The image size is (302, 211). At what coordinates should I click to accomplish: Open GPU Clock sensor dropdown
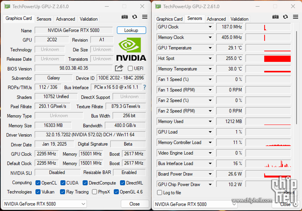(210, 27)
